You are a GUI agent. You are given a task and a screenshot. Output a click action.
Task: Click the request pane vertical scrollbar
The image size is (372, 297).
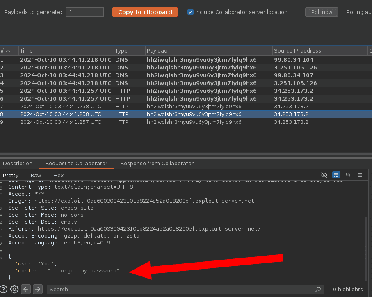(x=365, y=246)
